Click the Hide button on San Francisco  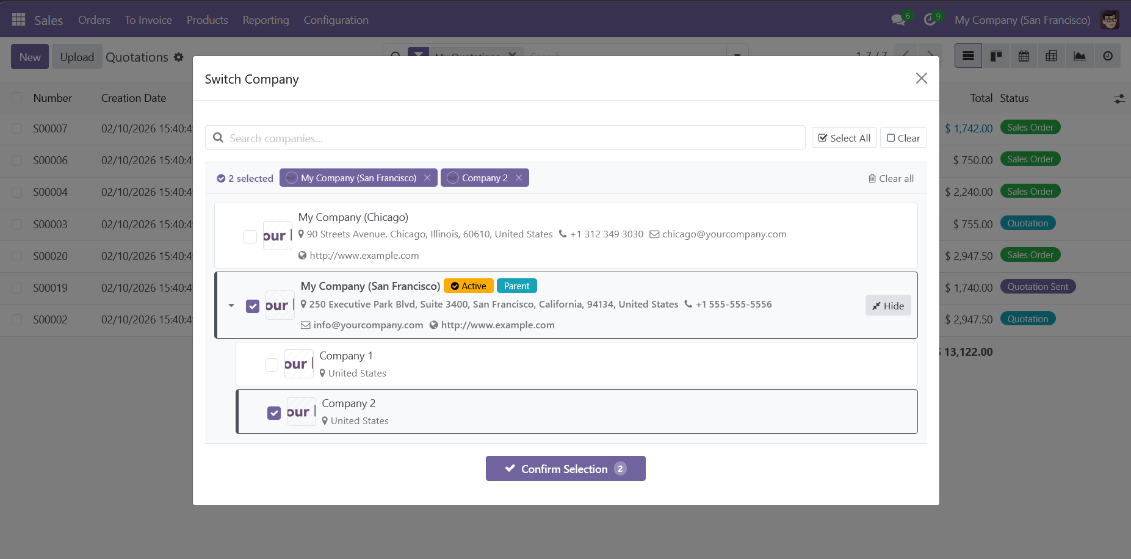point(888,306)
